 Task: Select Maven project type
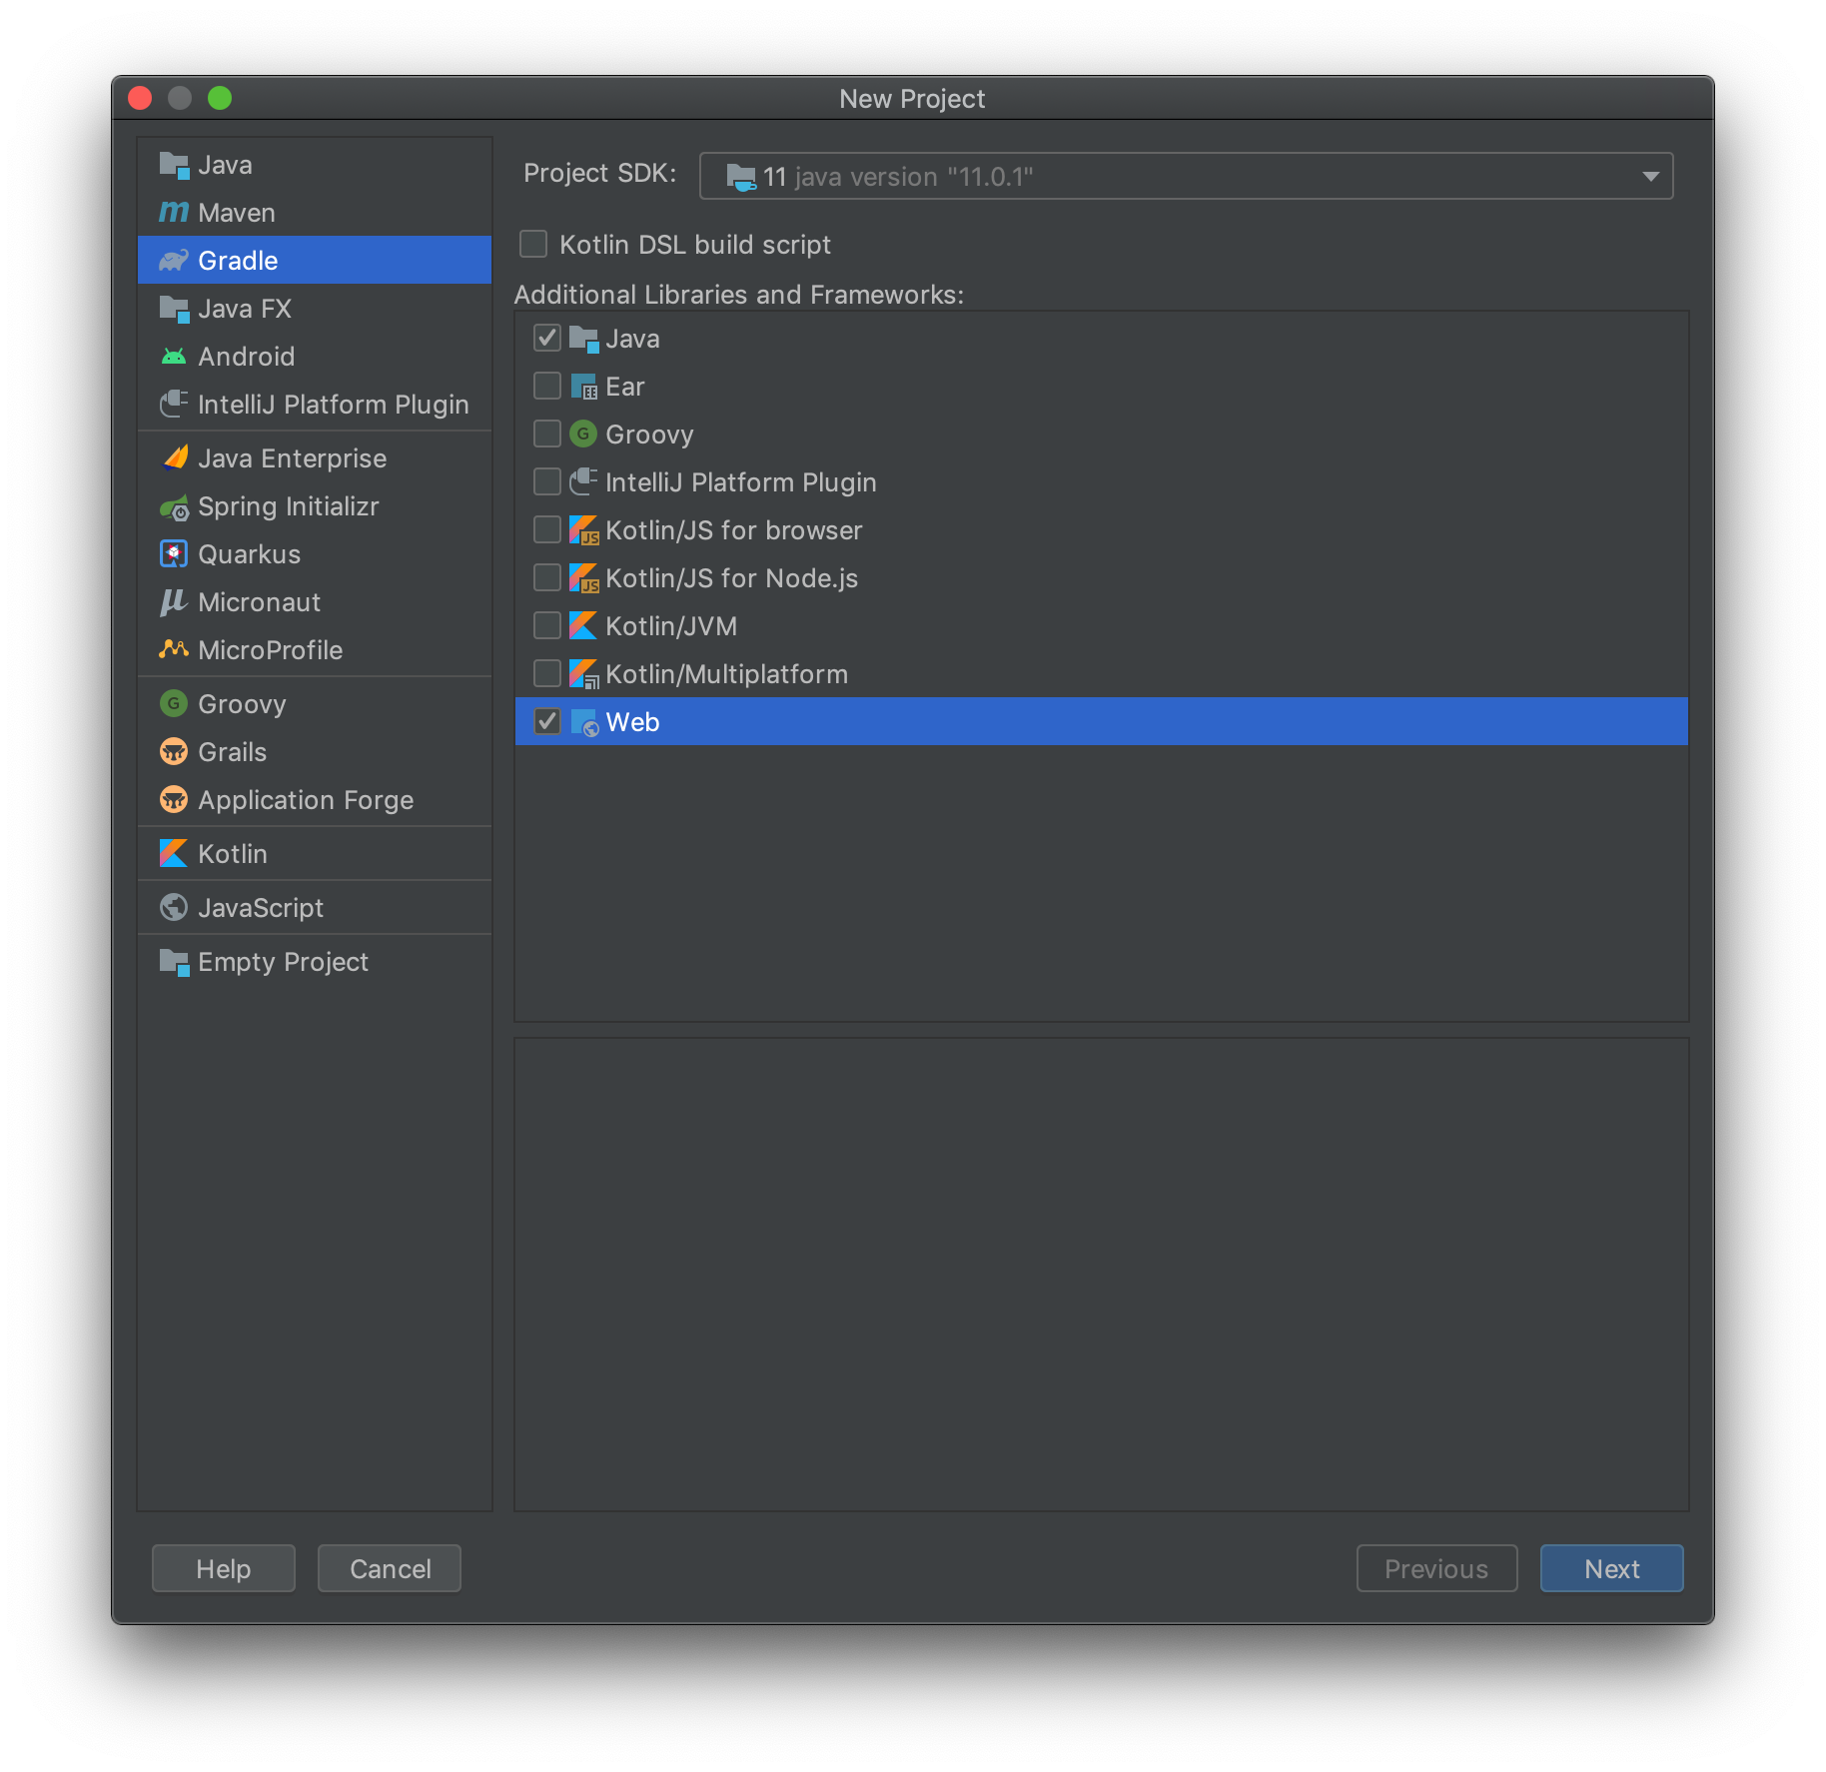point(315,213)
